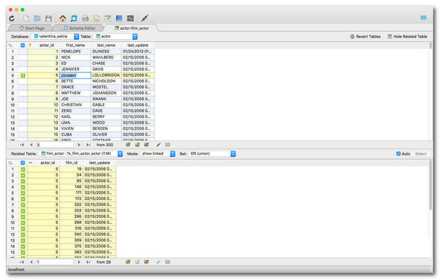Switch to the Schema Editor tab
The height and width of the screenshot is (280, 440).
pyautogui.click(x=79, y=28)
